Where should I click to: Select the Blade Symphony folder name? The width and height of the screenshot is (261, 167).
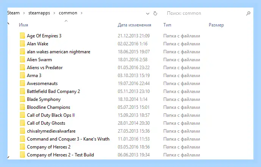tap(44, 99)
